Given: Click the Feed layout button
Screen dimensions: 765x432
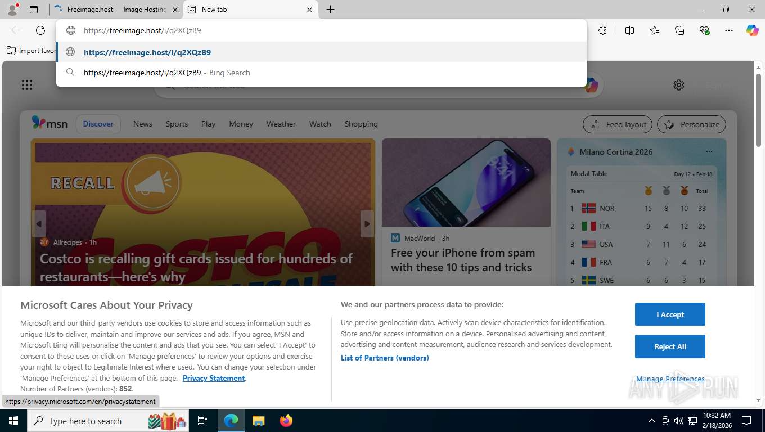Looking at the screenshot, I should [618, 124].
